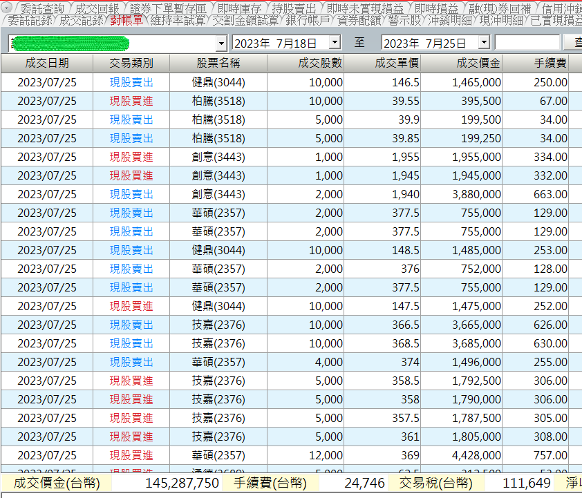Click 技嘉(2376) stock name priced 368.5
The image size is (582, 498).
[218, 343]
